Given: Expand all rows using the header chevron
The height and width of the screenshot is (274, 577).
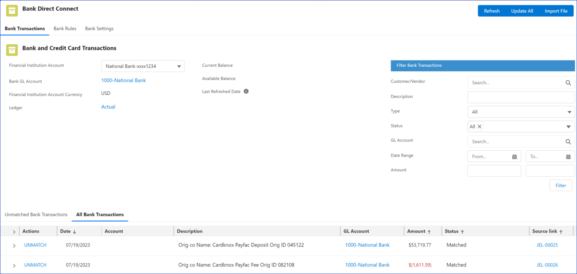Looking at the screenshot, I should point(14,232).
